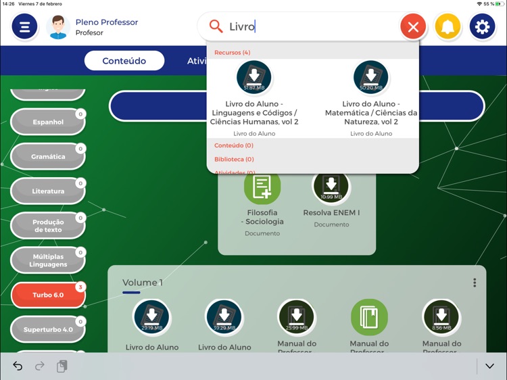This screenshot has width=507, height=380.
Task: Click battery indicator in status bar
Action: coord(500,4)
